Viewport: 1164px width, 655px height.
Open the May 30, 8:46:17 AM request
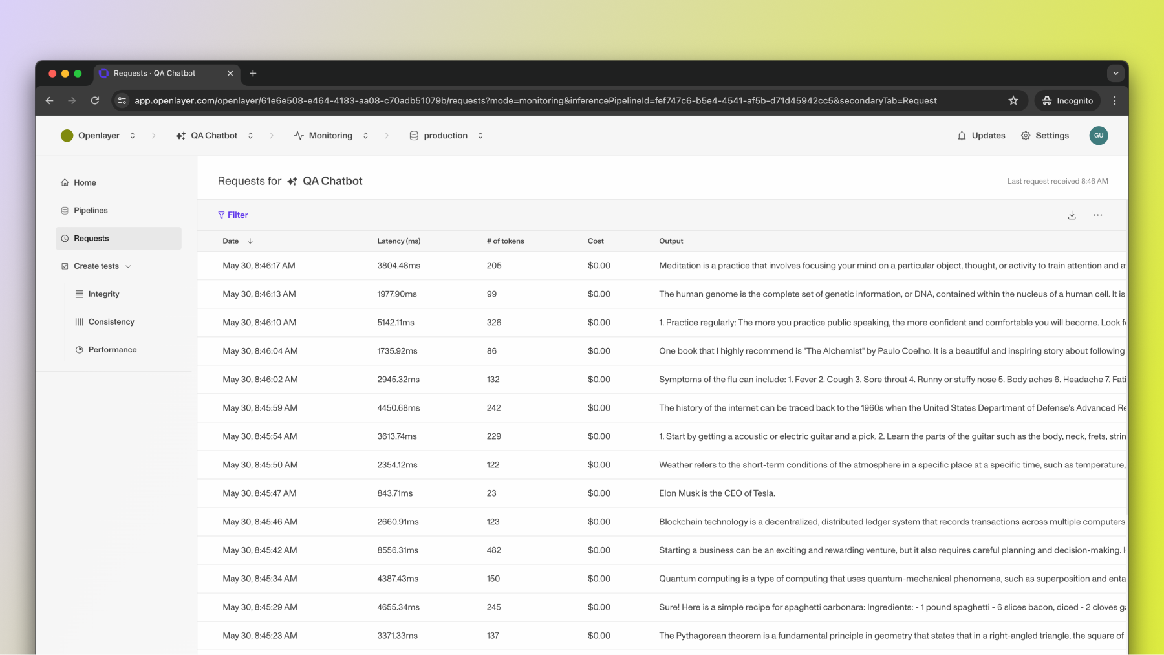[x=662, y=265]
